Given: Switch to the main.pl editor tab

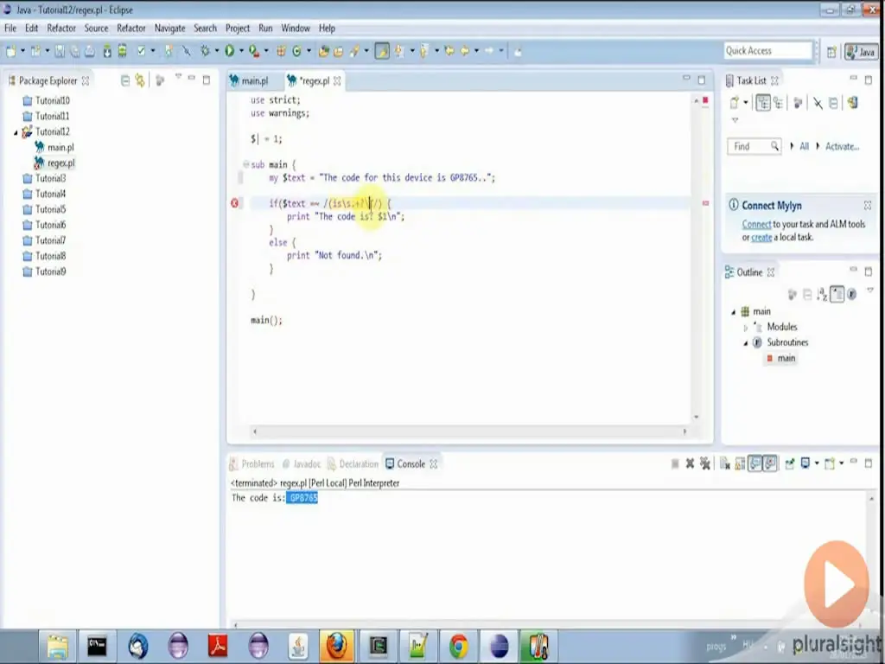Looking at the screenshot, I should click(249, 80).
